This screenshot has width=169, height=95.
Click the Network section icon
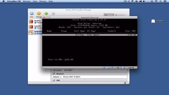[54, 74]
